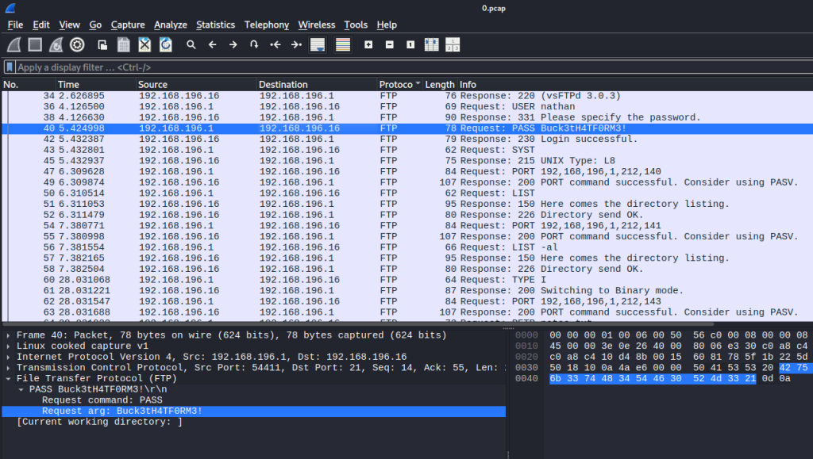Click the Reload capture file icon
Image resolution: width=813 pixels, height=459 pixels.
165,44
